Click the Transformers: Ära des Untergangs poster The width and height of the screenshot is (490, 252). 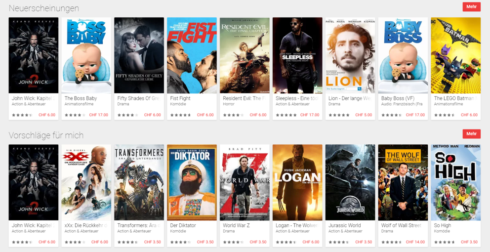tap(139, 183)
